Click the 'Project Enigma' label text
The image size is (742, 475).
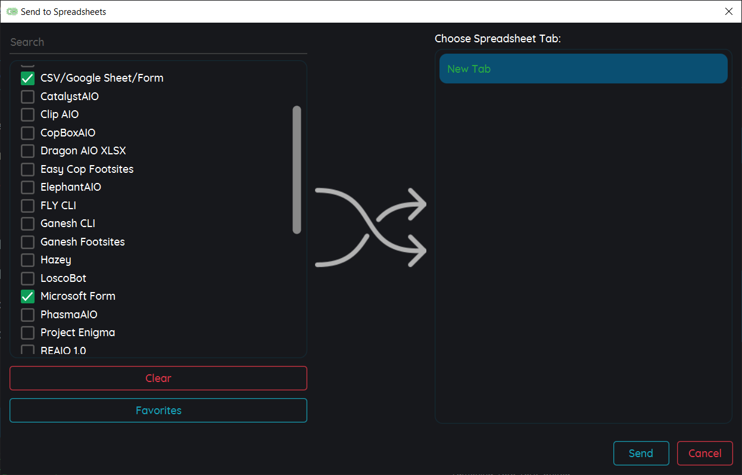(x=78, y=333)
